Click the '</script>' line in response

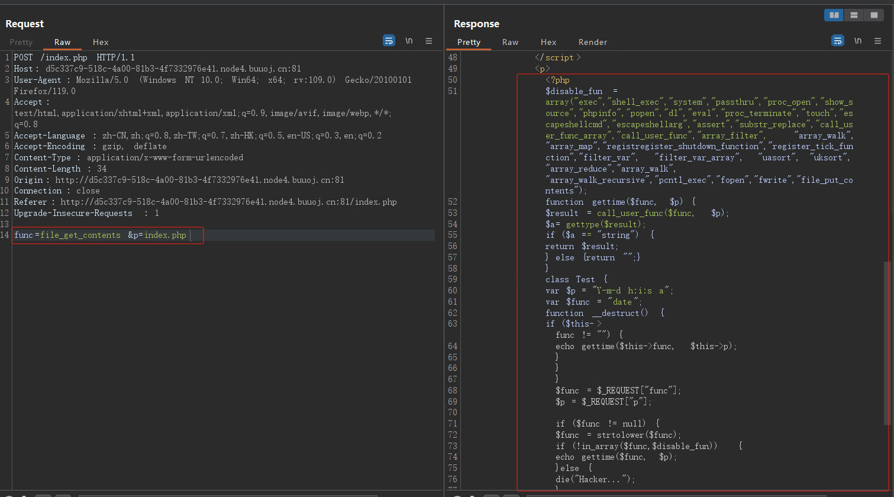558,57
